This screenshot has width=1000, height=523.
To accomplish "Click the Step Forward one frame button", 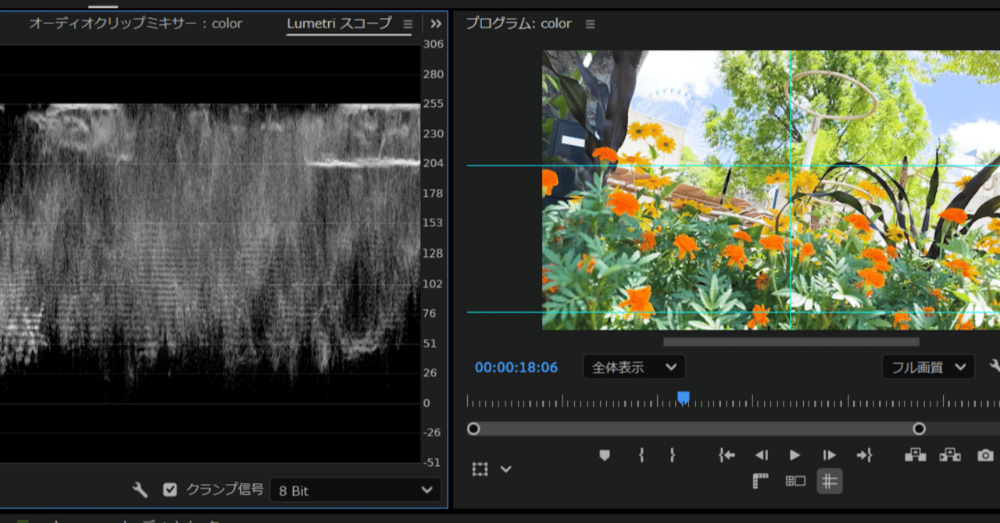I will (x=828, y=455).
